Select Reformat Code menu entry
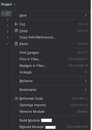Viewport: 92px width, 130px height. pyautogui.click(x=51, y=99)
